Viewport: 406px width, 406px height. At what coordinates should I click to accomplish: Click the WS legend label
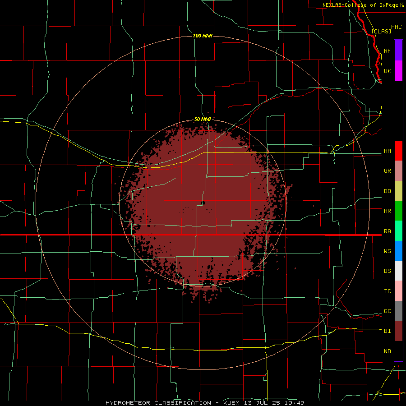coord(387,251)
